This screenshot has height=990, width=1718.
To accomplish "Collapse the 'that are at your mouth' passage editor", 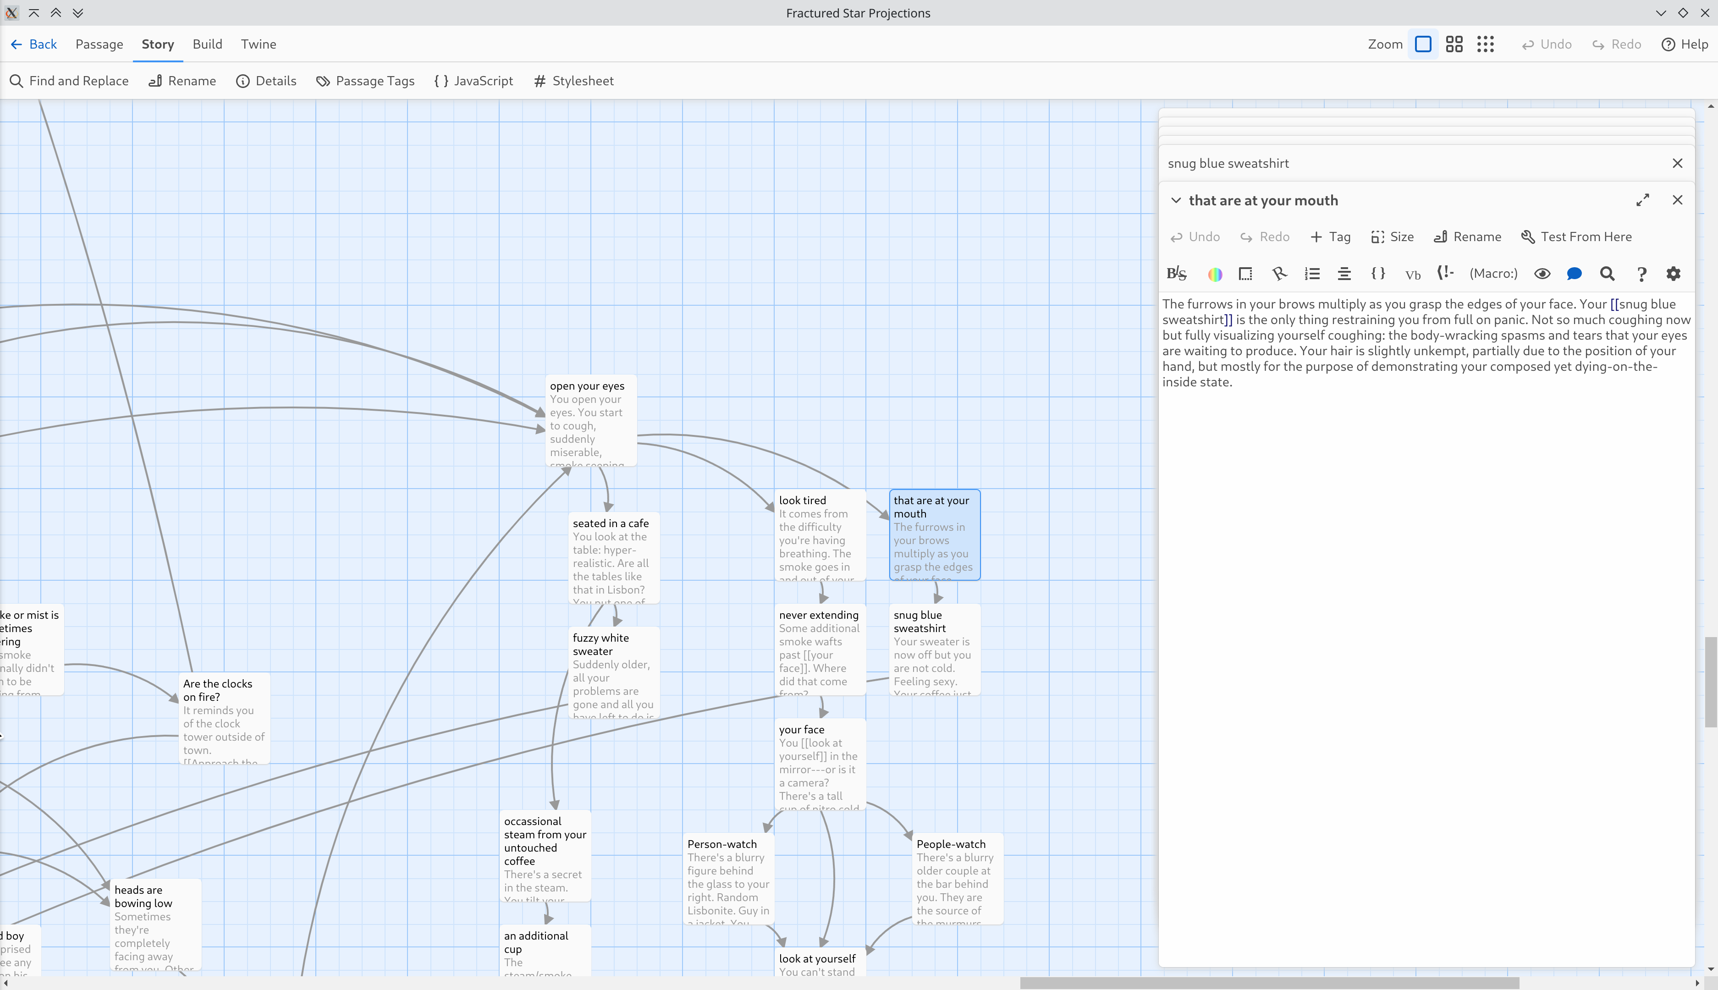I will [1175, 201].
